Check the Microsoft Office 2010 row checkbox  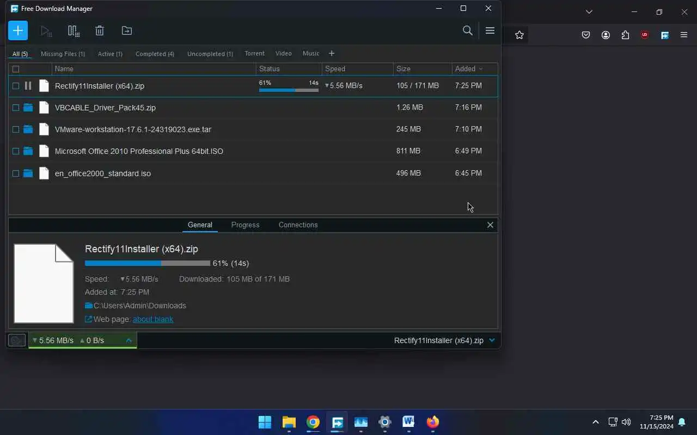[16, 151]
